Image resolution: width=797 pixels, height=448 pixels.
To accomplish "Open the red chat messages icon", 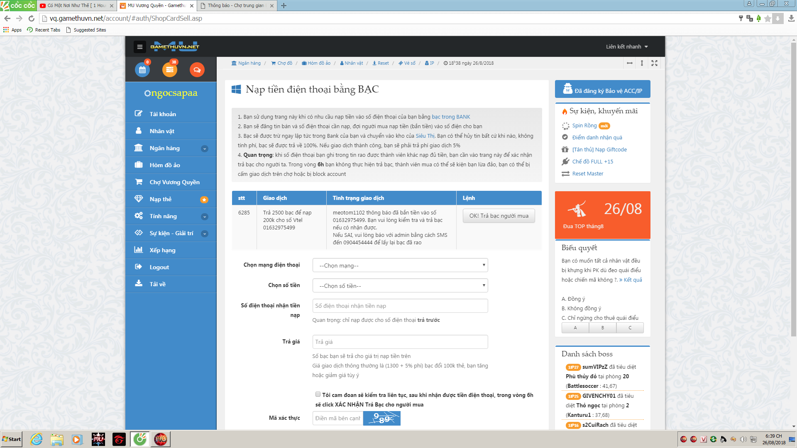I will click(x=197, y=70).
